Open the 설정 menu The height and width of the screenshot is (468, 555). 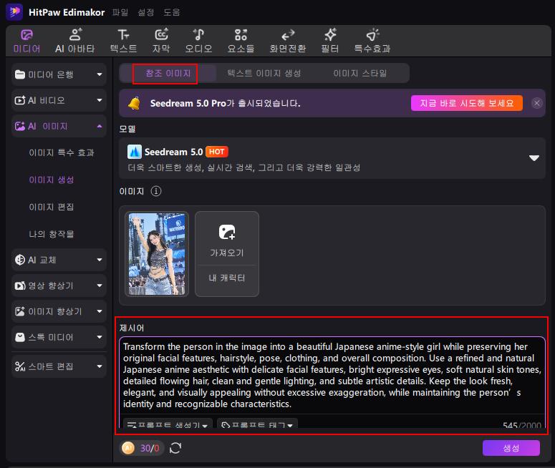point(146,12)
